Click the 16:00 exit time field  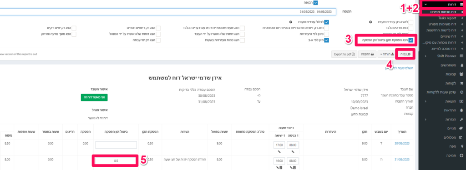pyautogui.click(x=279, y=161)
